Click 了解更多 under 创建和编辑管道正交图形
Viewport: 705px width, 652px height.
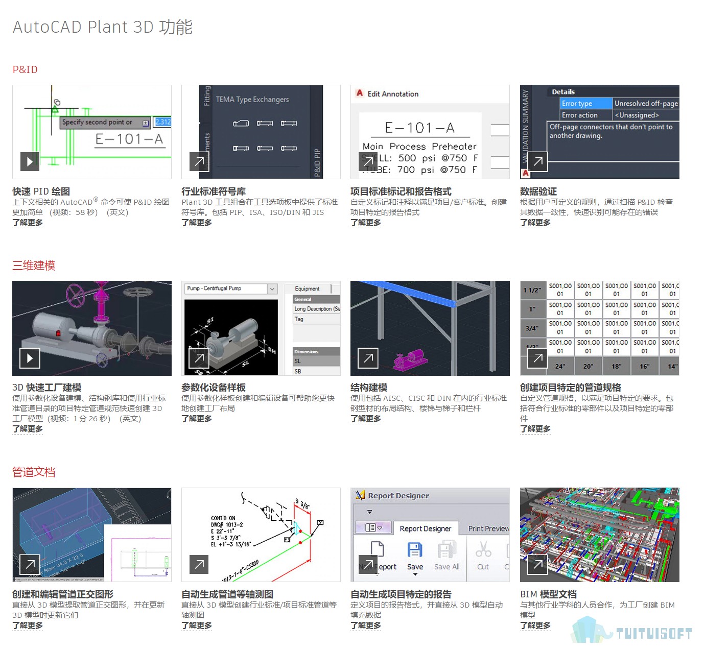[x=28, y=625]
